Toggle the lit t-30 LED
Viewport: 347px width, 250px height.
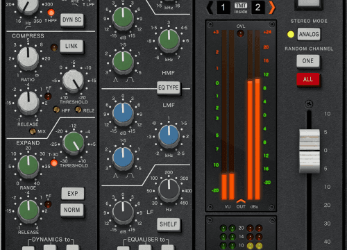click(54, 163)
